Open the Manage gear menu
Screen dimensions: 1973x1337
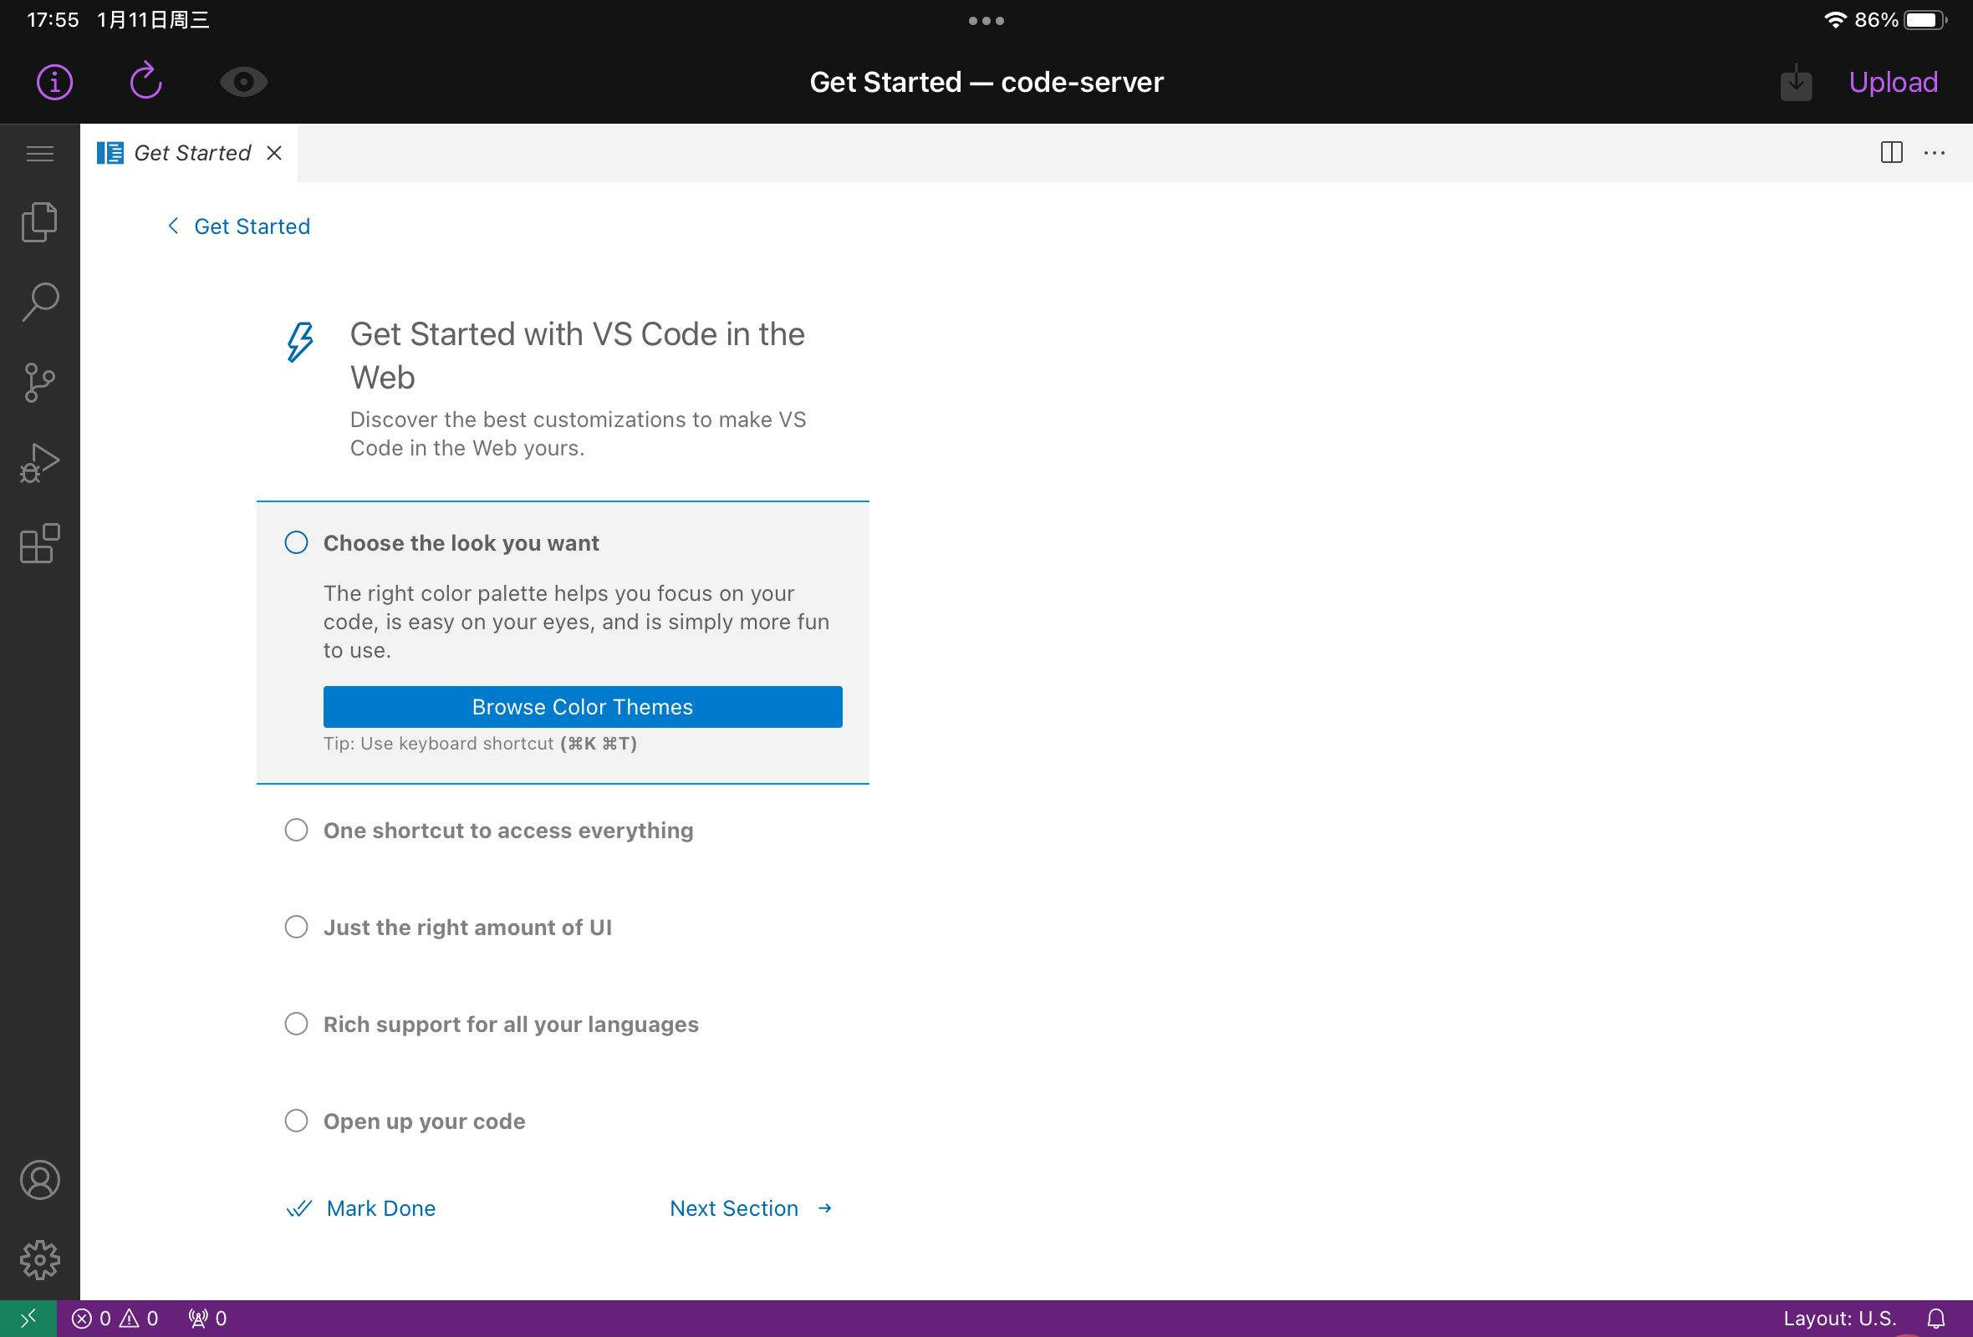tap(40, 1261)
